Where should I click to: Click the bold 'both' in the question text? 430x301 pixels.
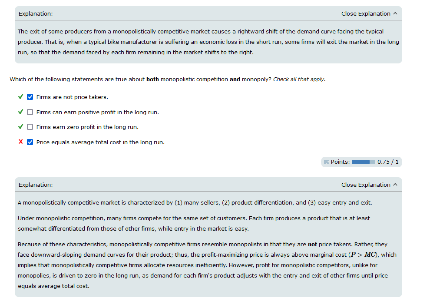coord(154,79)
